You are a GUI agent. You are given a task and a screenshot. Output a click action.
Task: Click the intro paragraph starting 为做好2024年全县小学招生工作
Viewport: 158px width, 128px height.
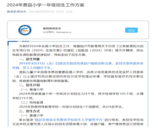pyautogui.click(x=78, y=50)
